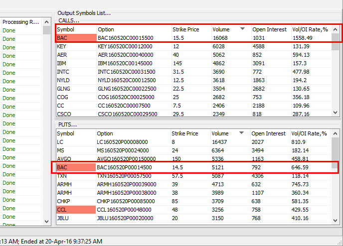
Task: Click Processing R... column header
Action: [21, 22]
